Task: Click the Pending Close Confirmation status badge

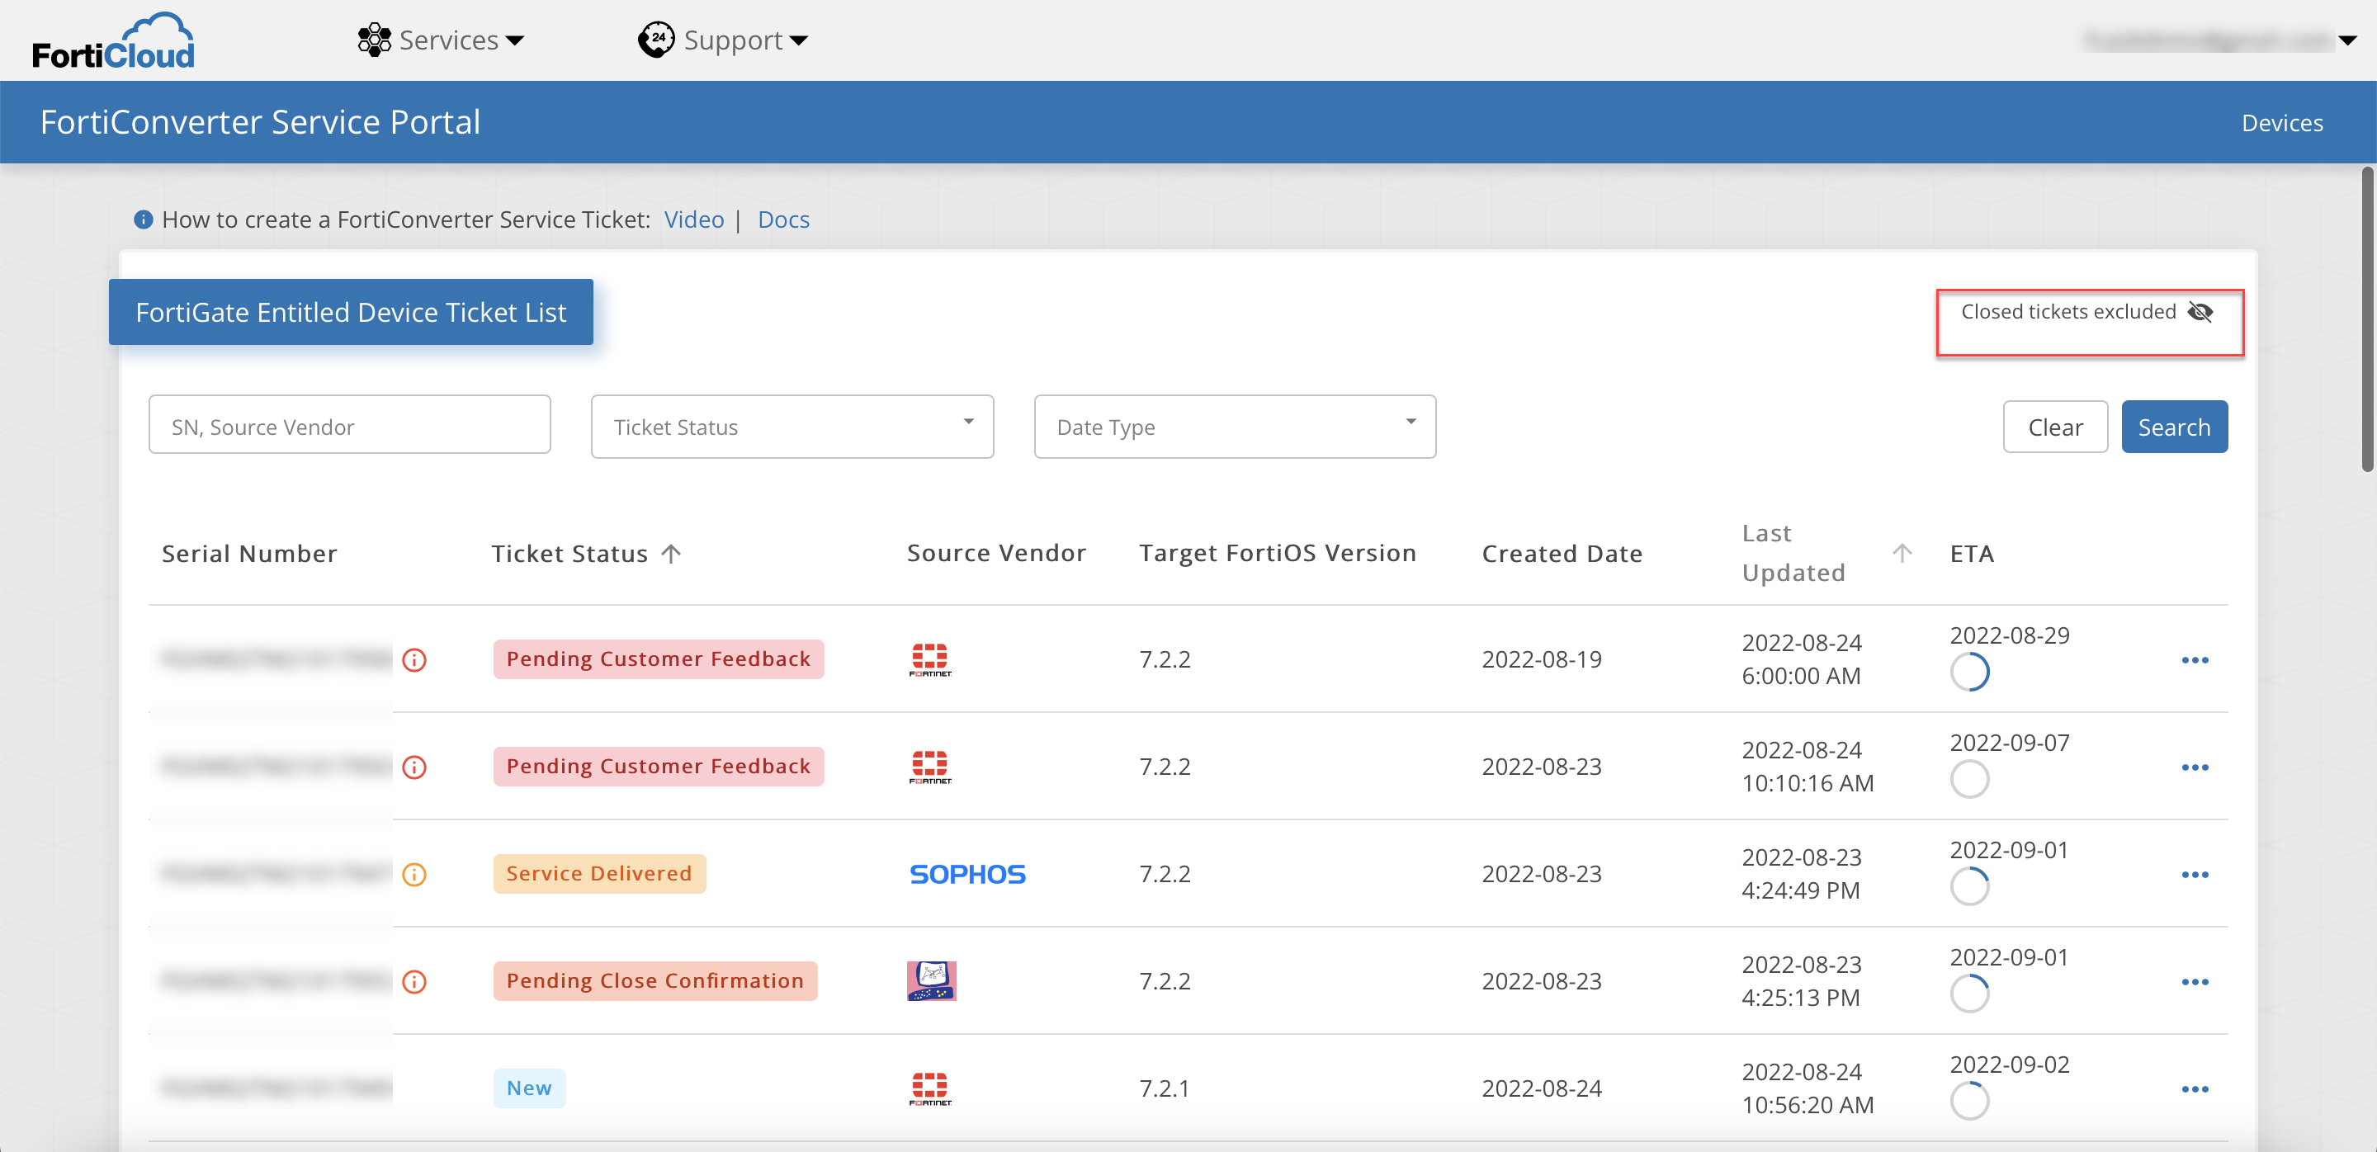Action: pos(655,980)
